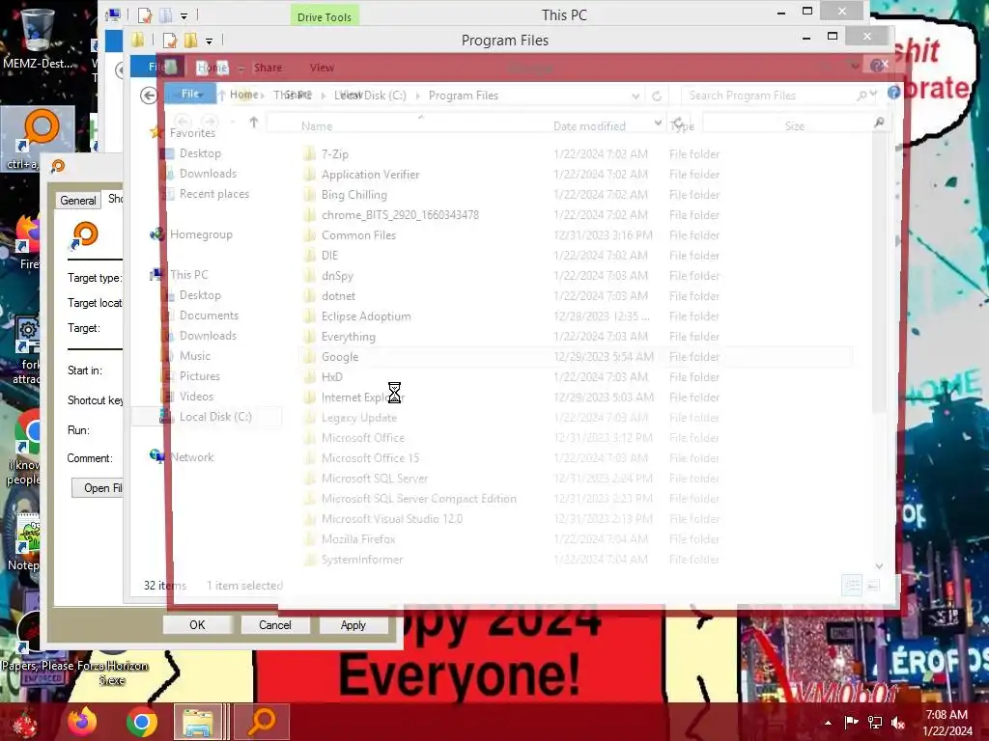Image resolution: width=989 pixels, height=741 pixels.
Task: Click the Everything search taskbar button
Action: pos(262,722)
